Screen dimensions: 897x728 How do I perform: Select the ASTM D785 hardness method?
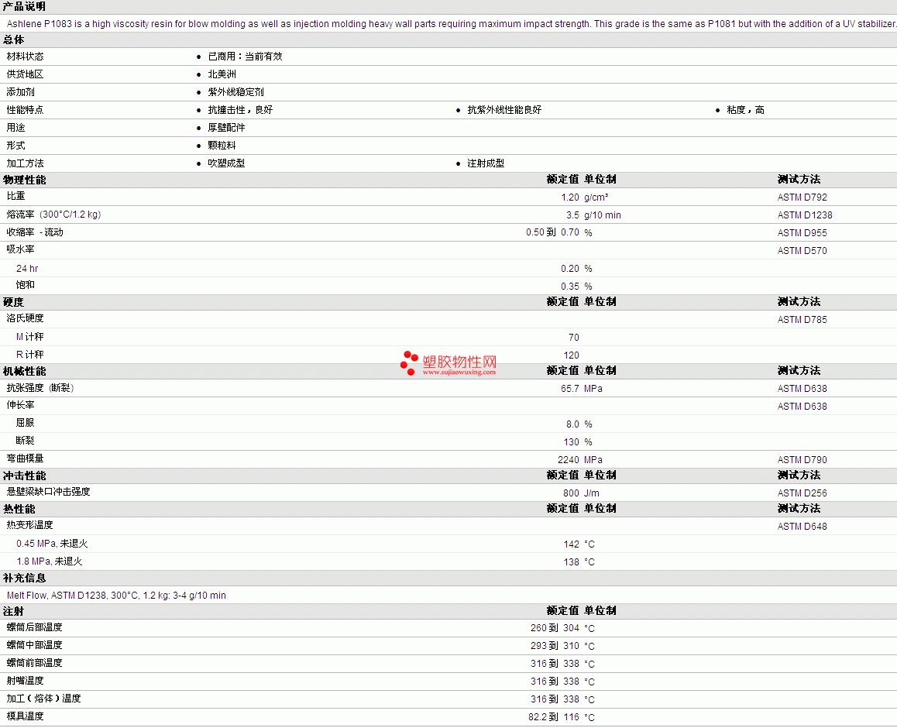[x=802, y=320]
